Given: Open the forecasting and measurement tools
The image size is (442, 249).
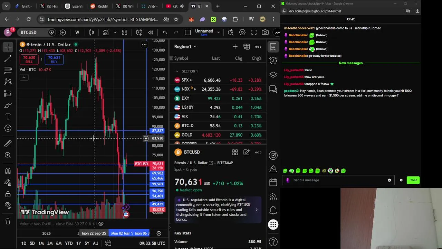Looking at the screenshot, I should [8, 93].
